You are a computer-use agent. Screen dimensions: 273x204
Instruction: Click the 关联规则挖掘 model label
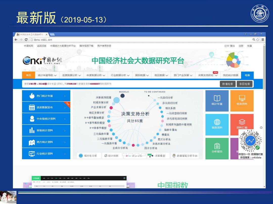[103, 97]
